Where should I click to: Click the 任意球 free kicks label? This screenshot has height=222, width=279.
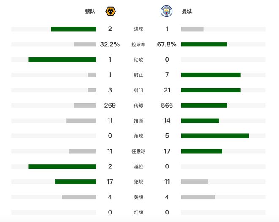pyautogui.click(x=138, y=151)
